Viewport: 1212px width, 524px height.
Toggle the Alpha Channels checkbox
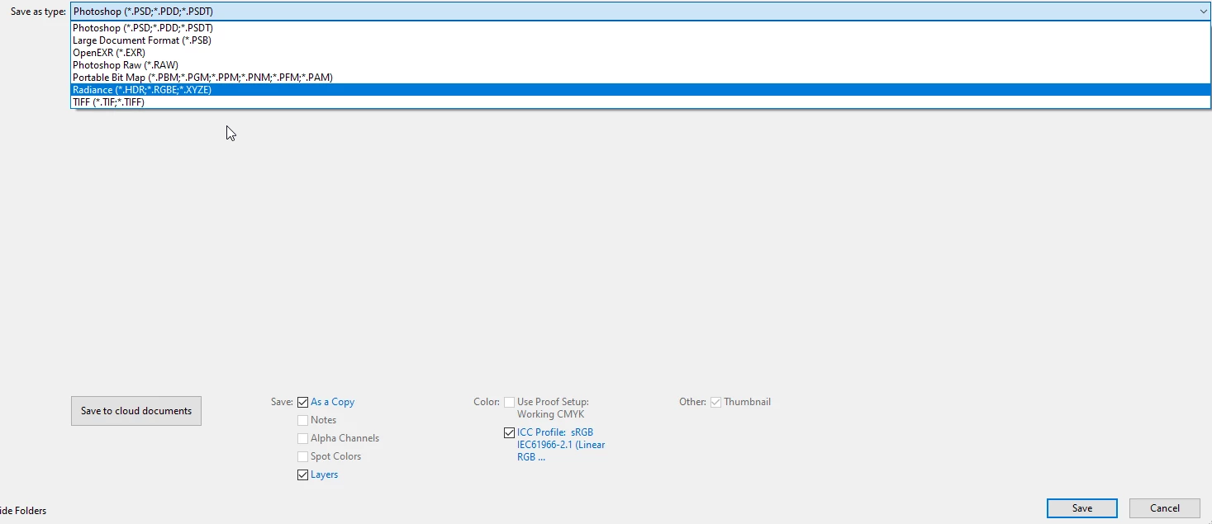coord(302,439)
